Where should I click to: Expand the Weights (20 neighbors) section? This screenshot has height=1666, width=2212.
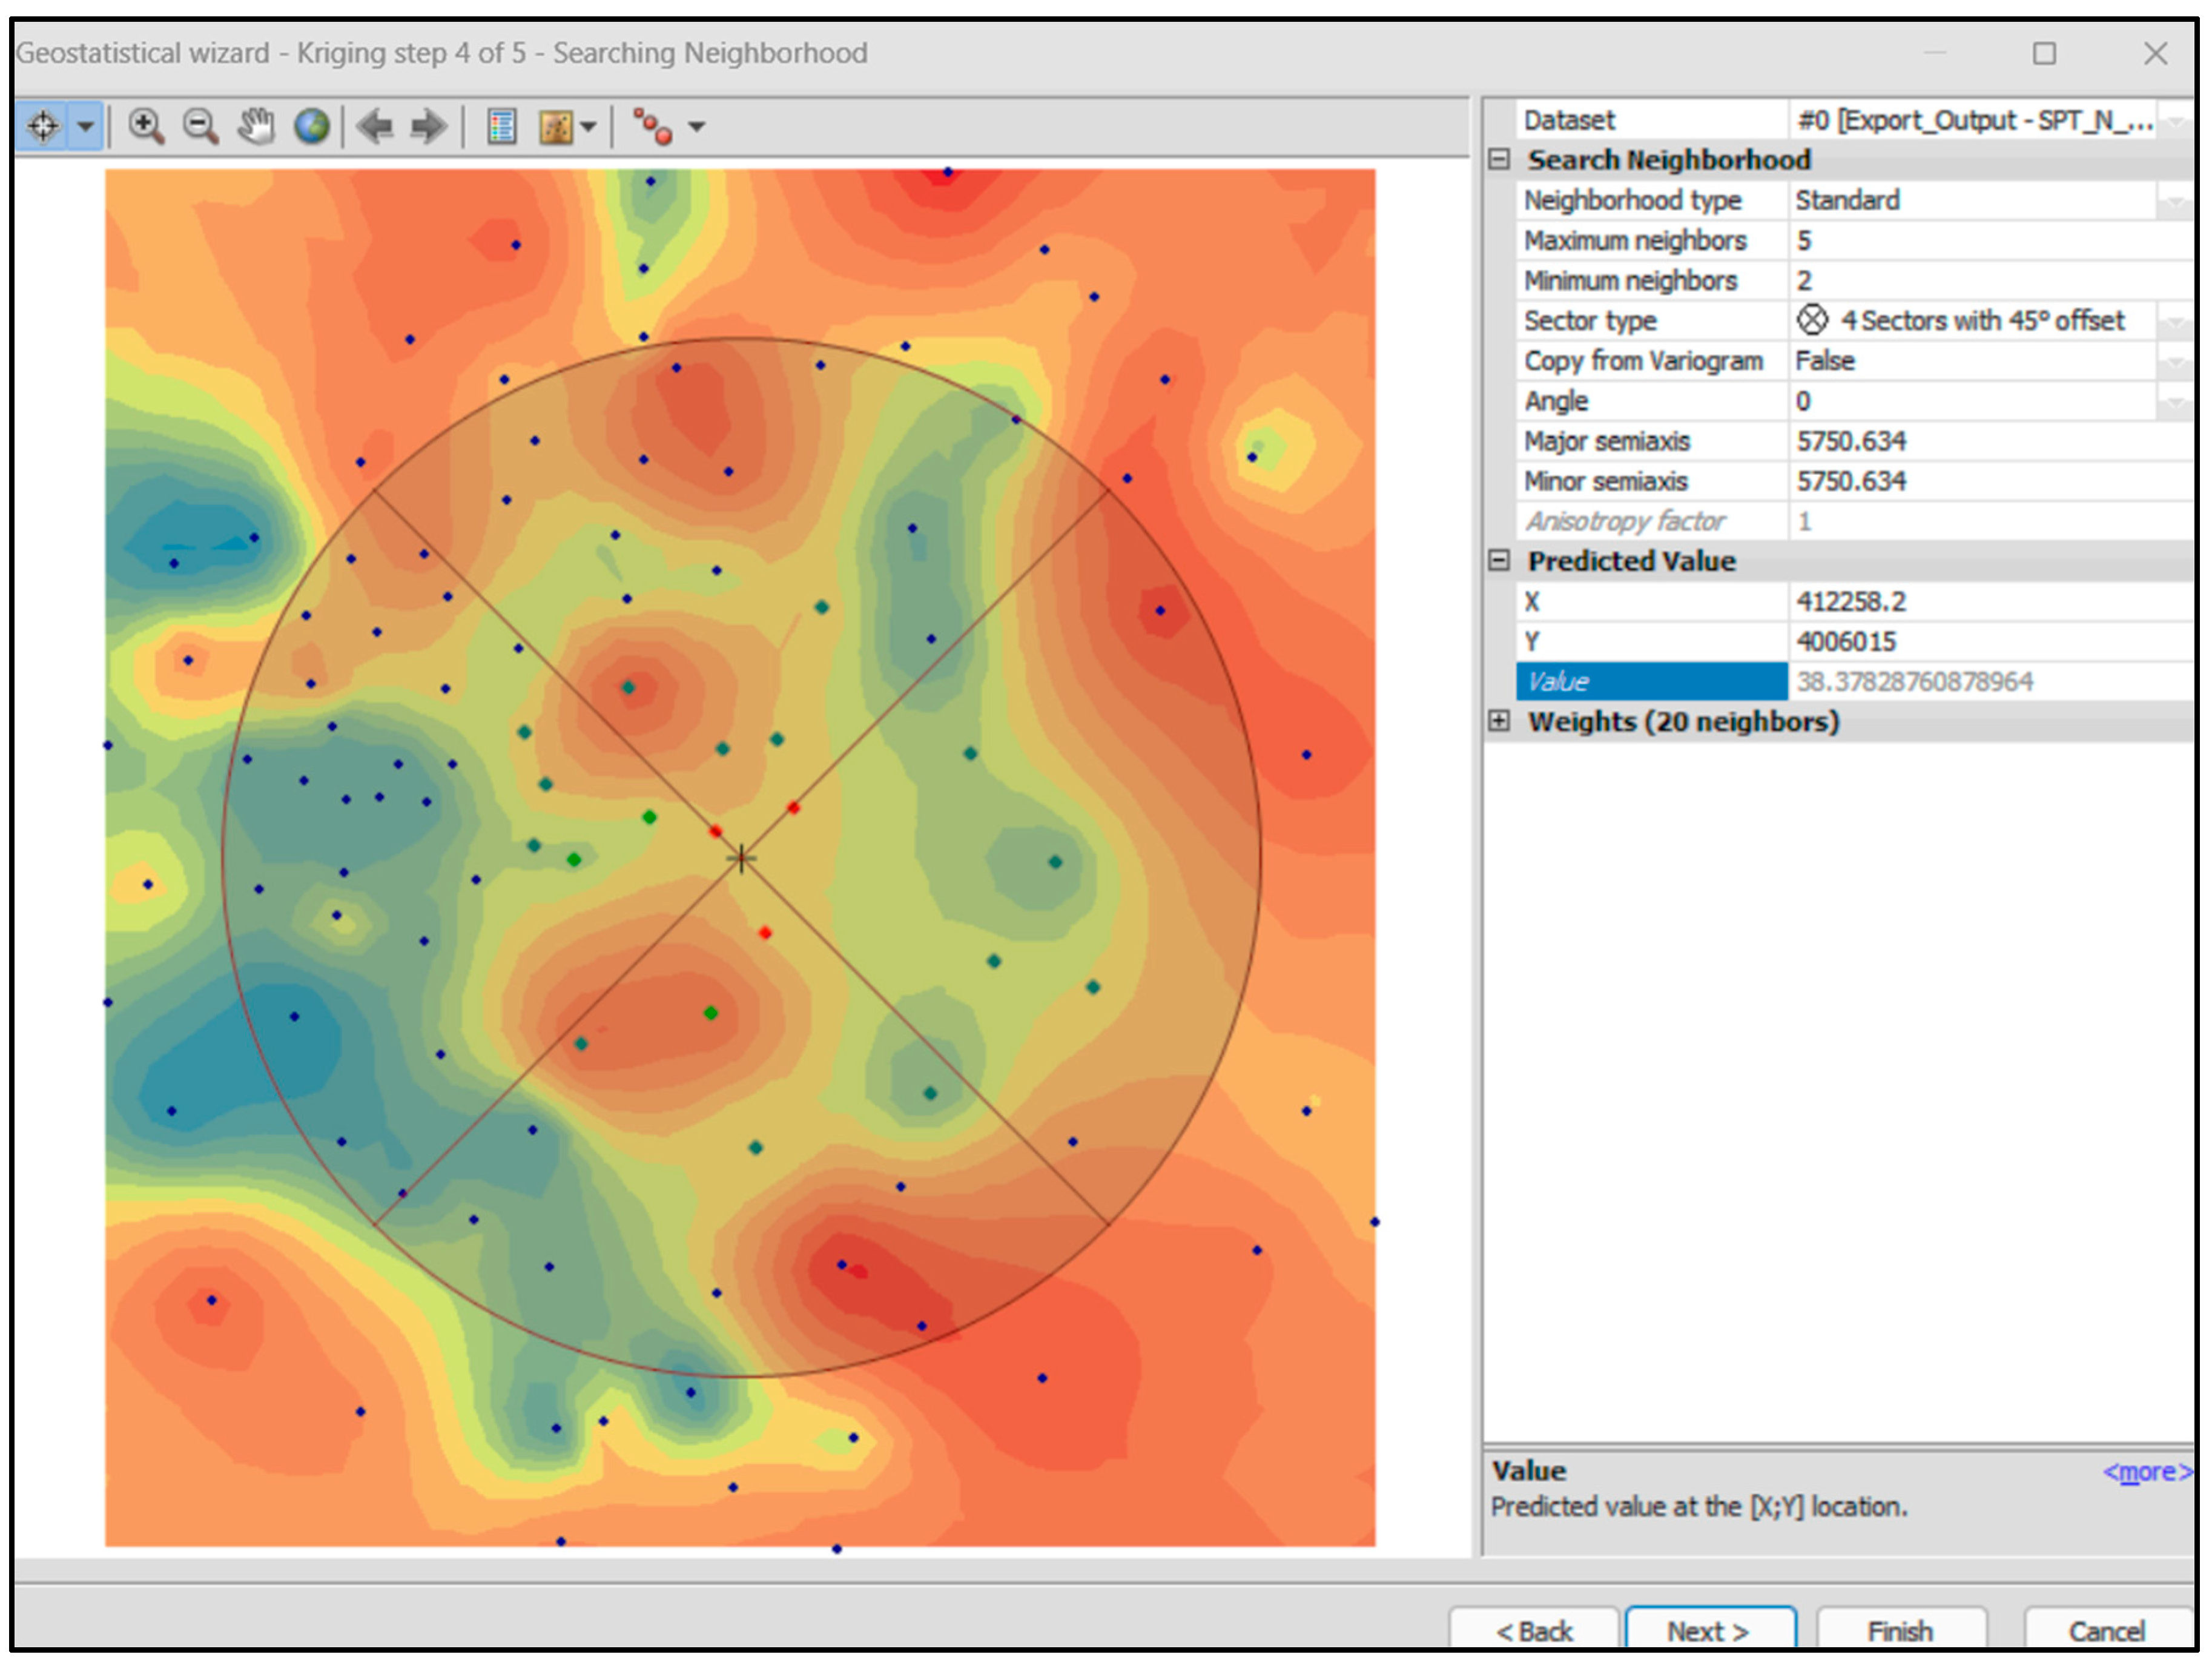1498,721
